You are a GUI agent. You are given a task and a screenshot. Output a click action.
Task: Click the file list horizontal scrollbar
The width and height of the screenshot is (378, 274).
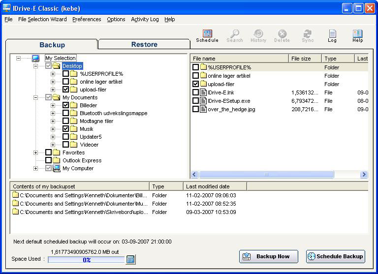(266, 175)
